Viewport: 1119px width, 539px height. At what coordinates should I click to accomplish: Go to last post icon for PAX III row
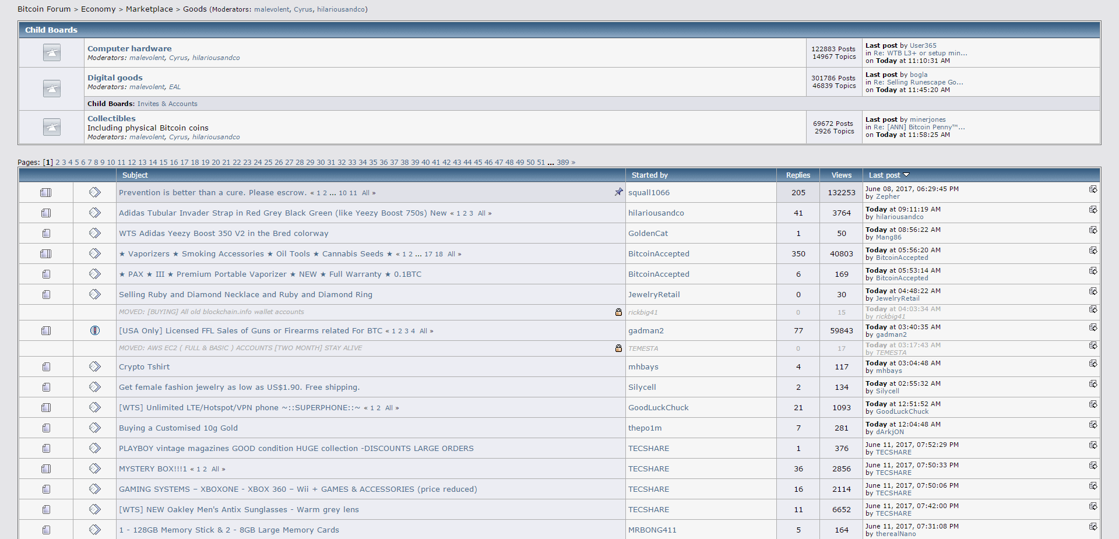1093,271
